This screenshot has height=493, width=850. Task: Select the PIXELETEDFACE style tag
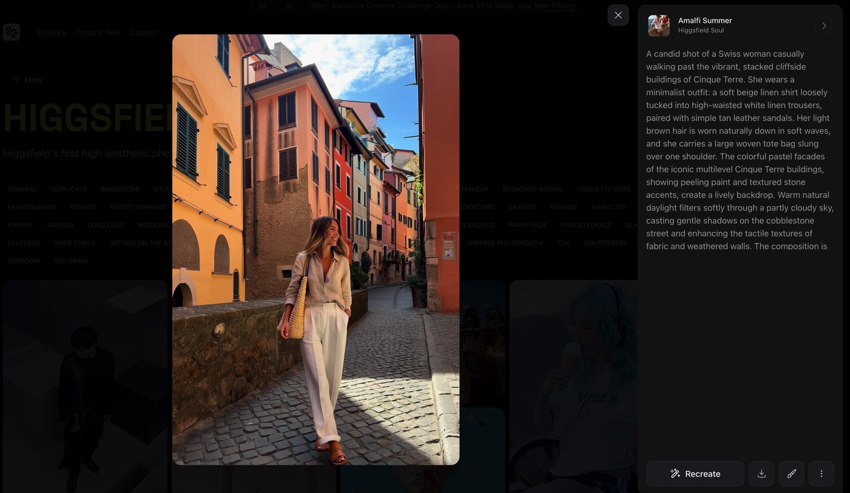[x=586, y=225]
